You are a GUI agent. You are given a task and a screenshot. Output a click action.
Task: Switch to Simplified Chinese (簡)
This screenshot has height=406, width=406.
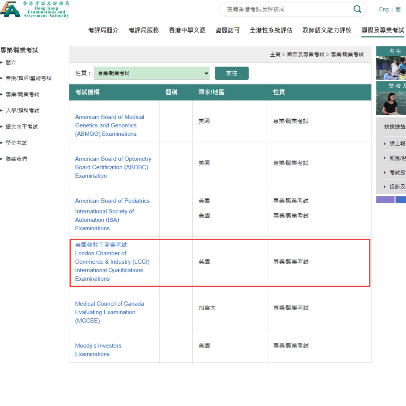(398, 10)
